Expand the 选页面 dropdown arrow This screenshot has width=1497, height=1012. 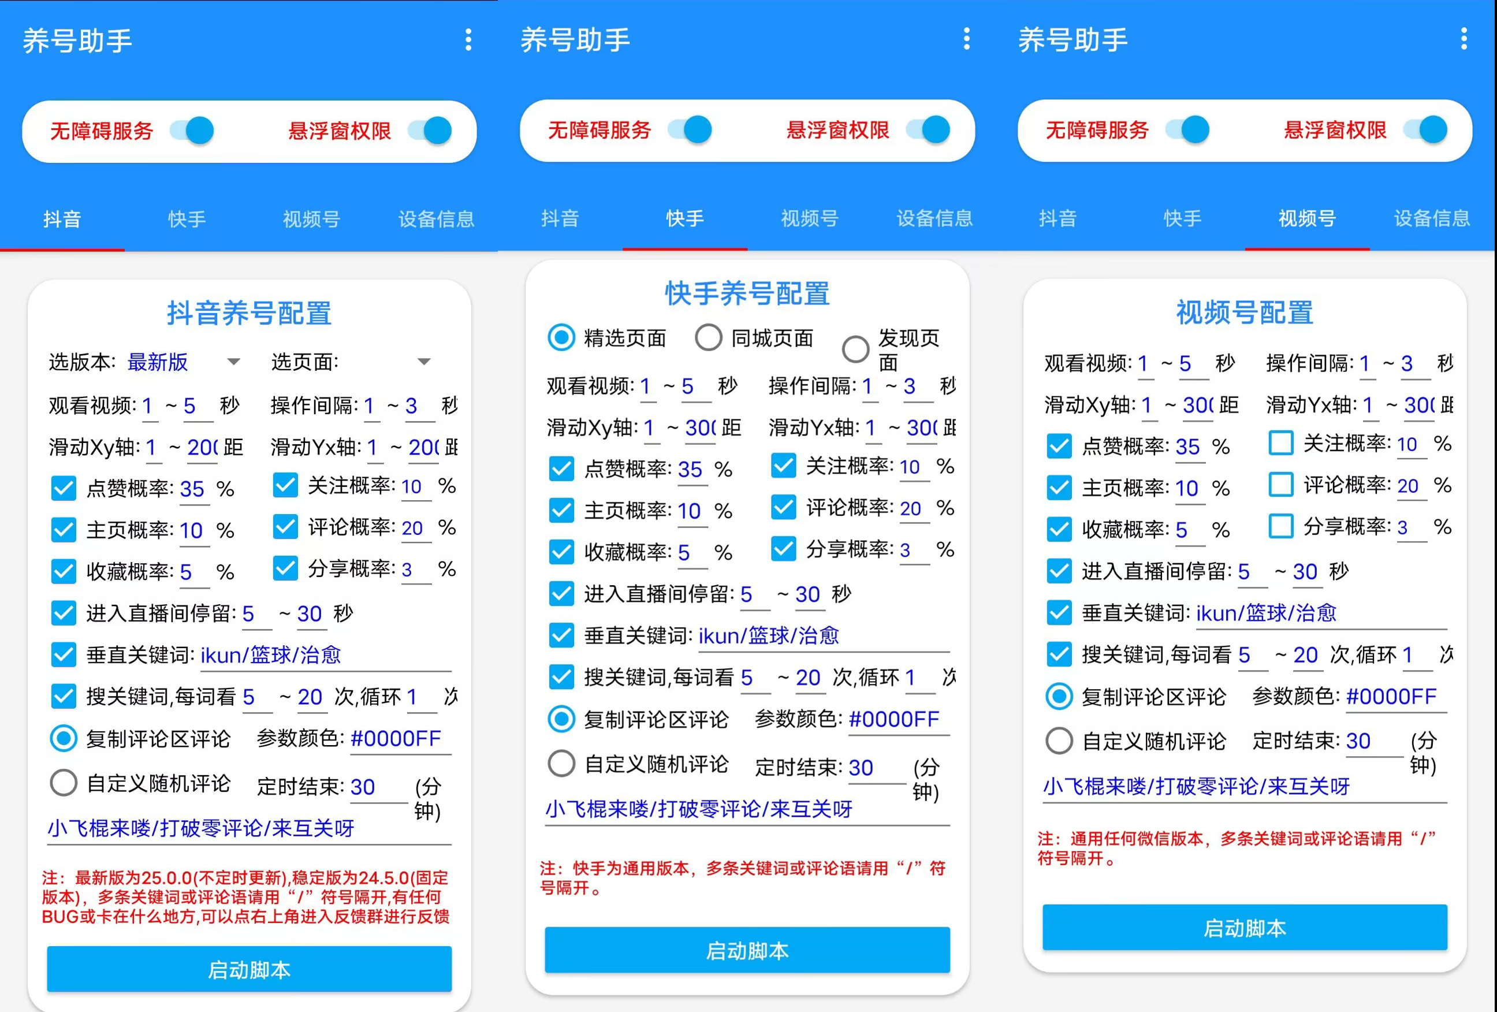423,362
